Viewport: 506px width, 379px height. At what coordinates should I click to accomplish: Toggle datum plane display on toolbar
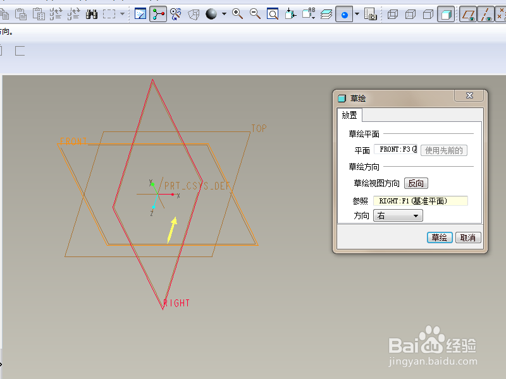(x=469, y=14)
